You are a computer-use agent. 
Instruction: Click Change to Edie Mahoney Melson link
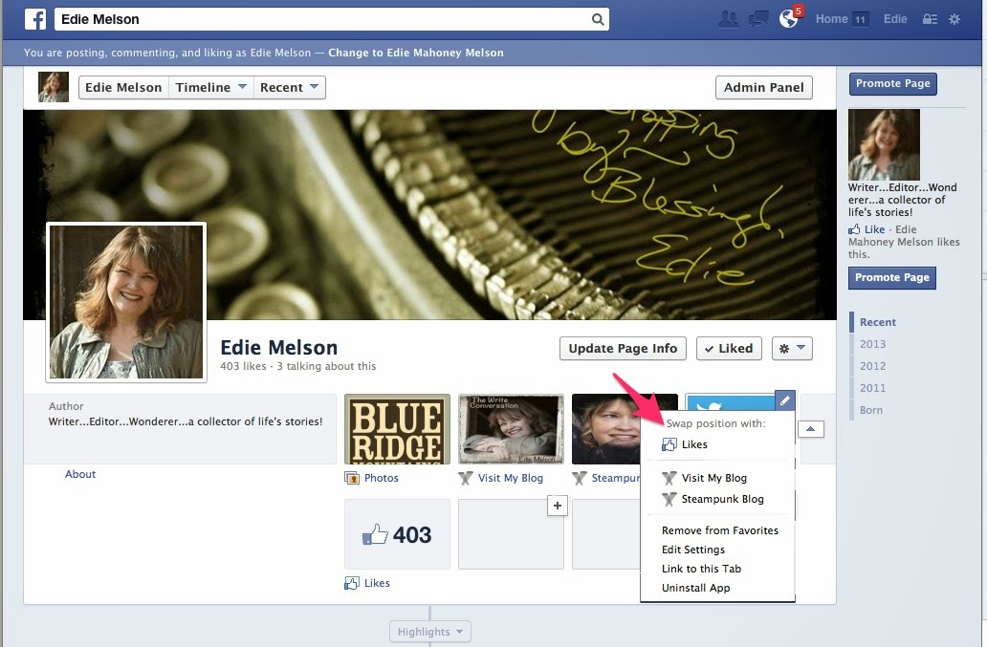pyautogui.click(x=415, y=53)
